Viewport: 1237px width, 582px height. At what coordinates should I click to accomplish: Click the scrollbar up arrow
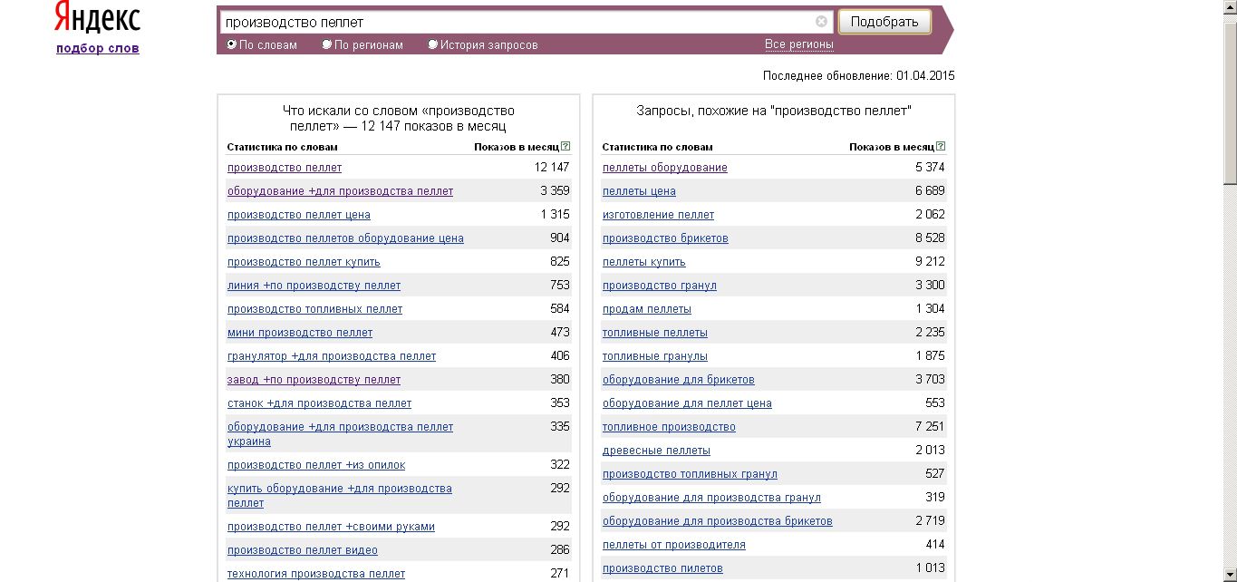coord(1230,6)
